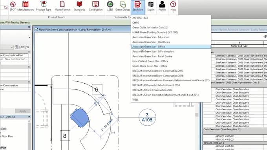Select Australian Green Star - Retail Centre

pyautogui.click(x=171, y=56)
